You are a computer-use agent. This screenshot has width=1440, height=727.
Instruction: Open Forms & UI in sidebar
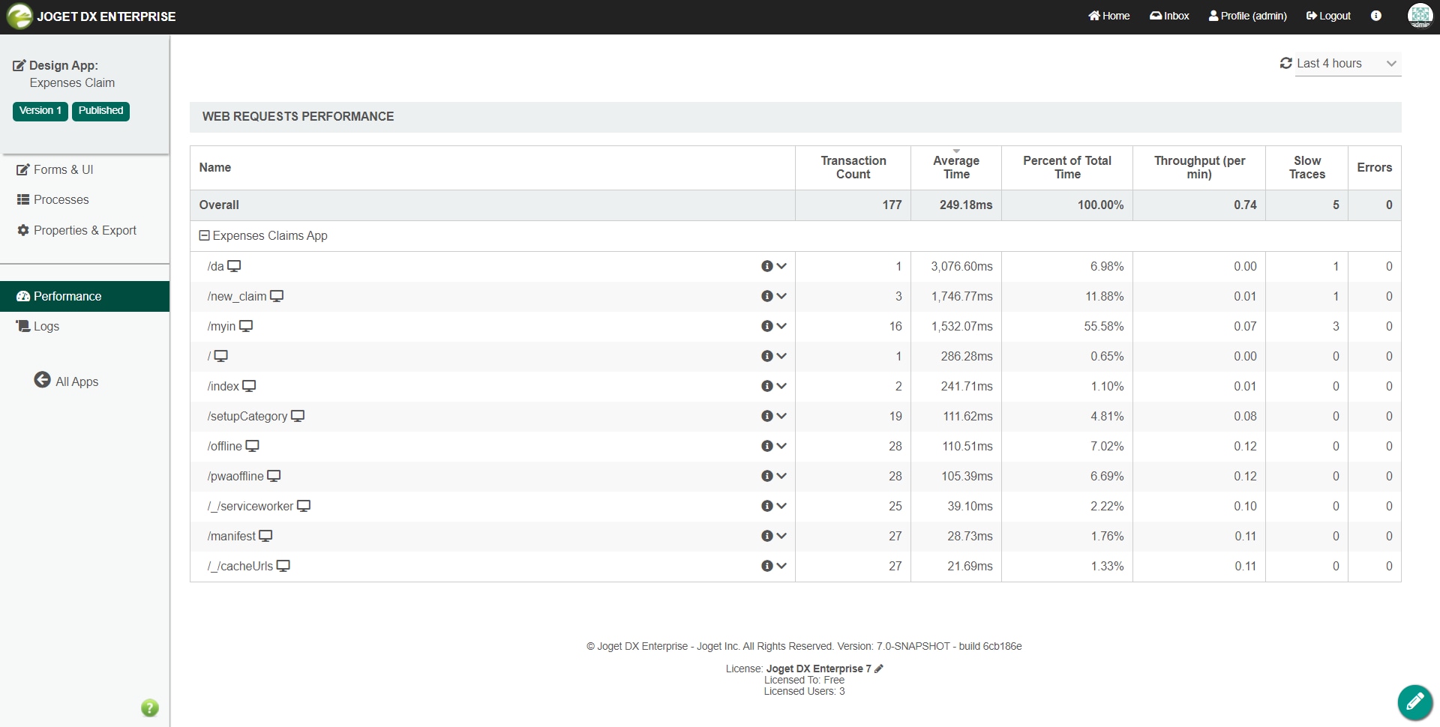(63, 169)
